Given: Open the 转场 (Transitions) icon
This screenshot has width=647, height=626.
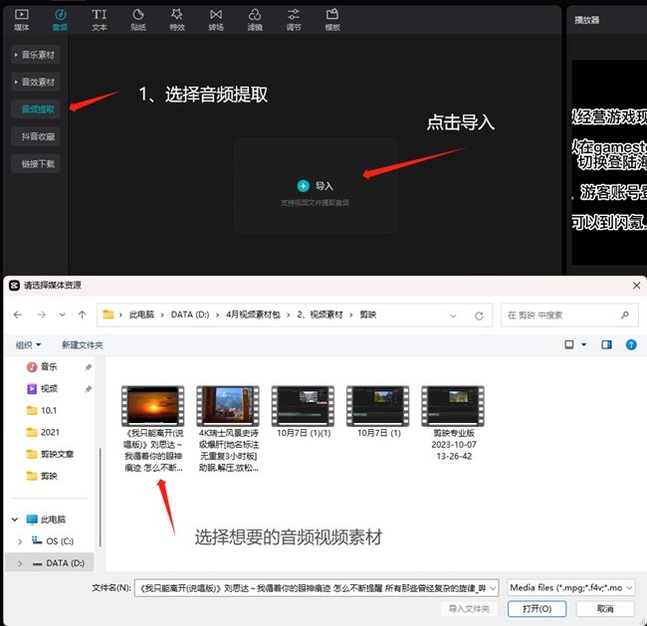Looking at the screenshot, I should pyautogui.click(x=216, y=15).
